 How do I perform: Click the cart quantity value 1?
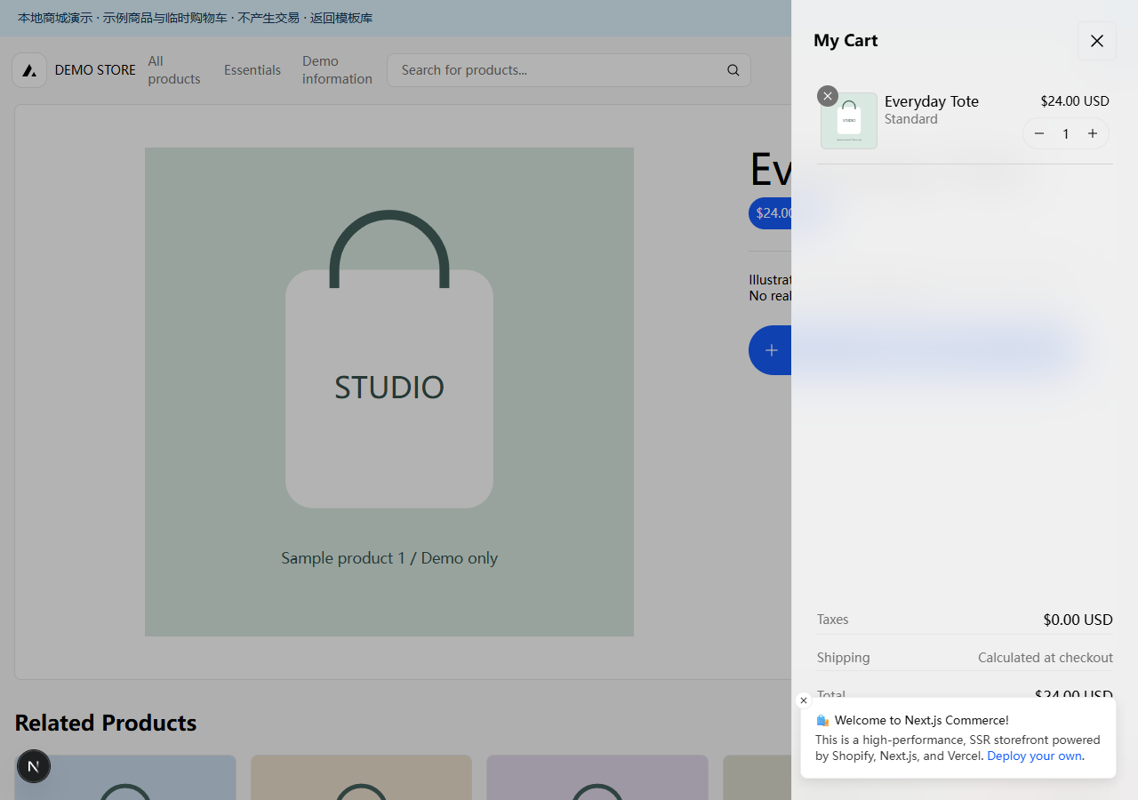click(1066, 133)
